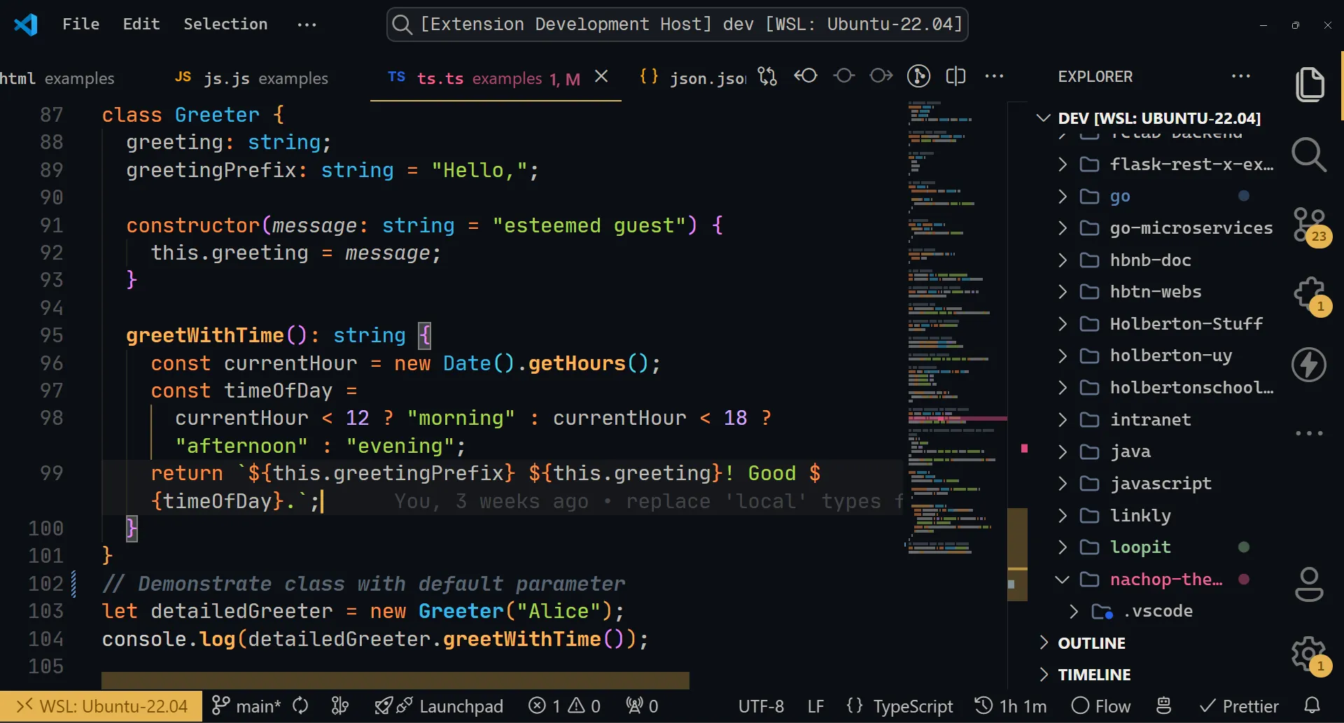Click the WSL: Ubuntu-22.04 remote indicator
The image size is (1344, 723).
pyautogui.click(x=101, y=706)
